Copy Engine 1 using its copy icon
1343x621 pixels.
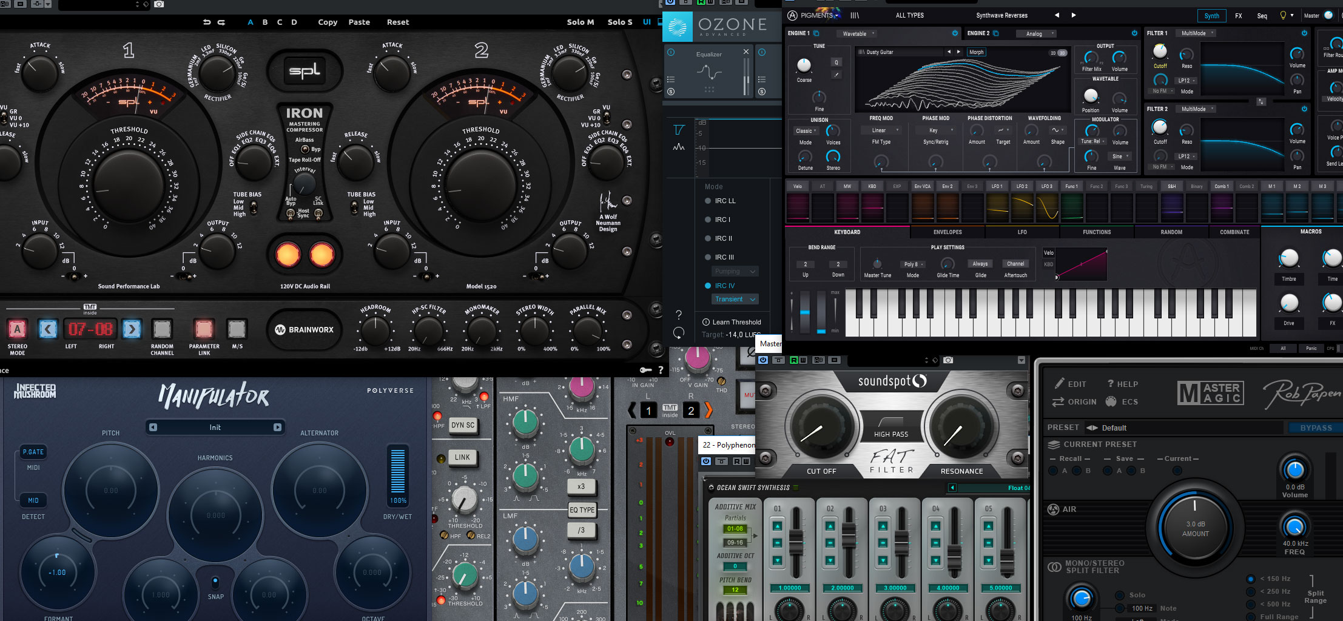(x=816, y=33)
